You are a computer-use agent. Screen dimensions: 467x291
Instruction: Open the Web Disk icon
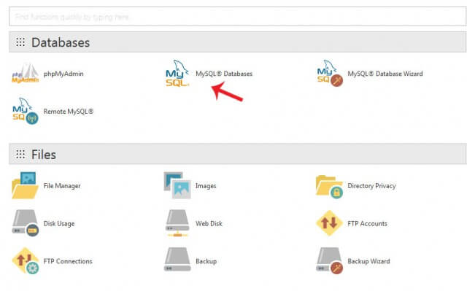[x=177, y=223]
